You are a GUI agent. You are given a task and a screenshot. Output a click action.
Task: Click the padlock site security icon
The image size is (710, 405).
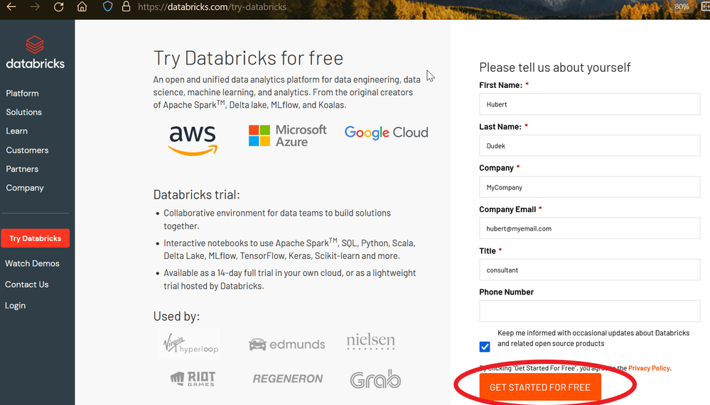click(x=126, y=7)
